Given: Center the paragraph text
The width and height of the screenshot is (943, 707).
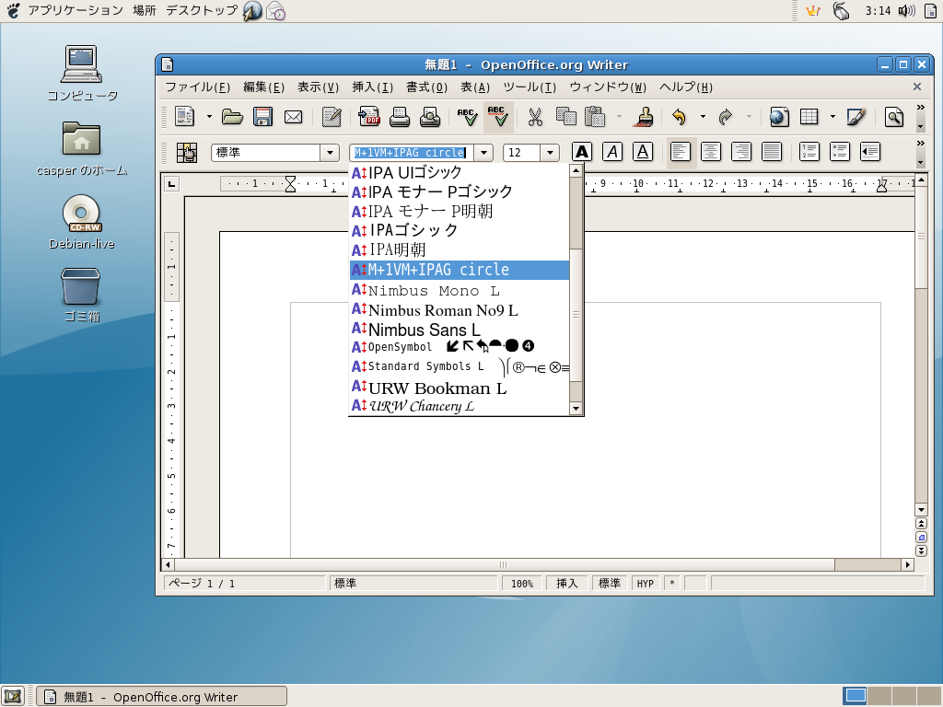Looking at the screenshot, I should click(x=711, y=152).
